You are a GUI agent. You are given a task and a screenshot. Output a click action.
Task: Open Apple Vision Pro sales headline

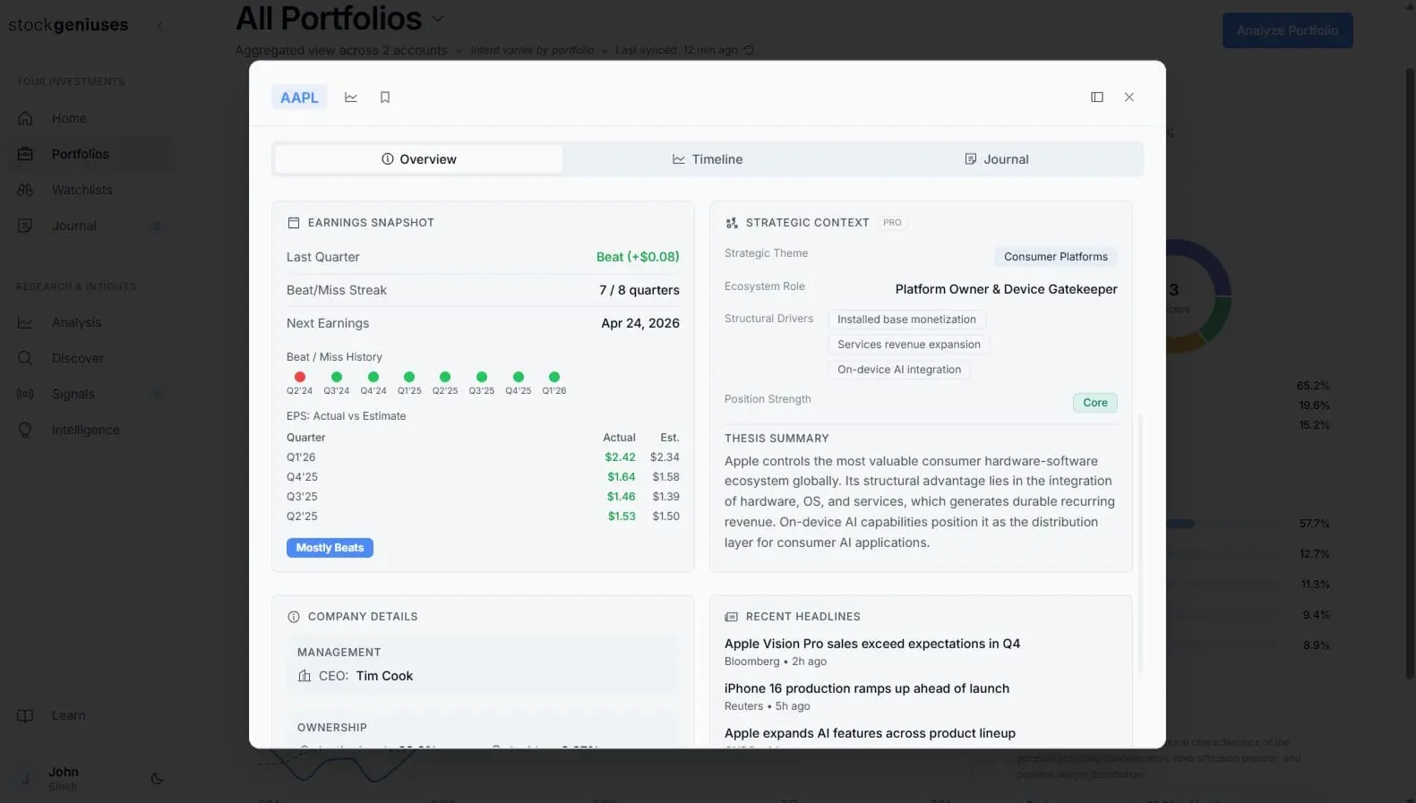pyautogui.click(x=871, y=644)
